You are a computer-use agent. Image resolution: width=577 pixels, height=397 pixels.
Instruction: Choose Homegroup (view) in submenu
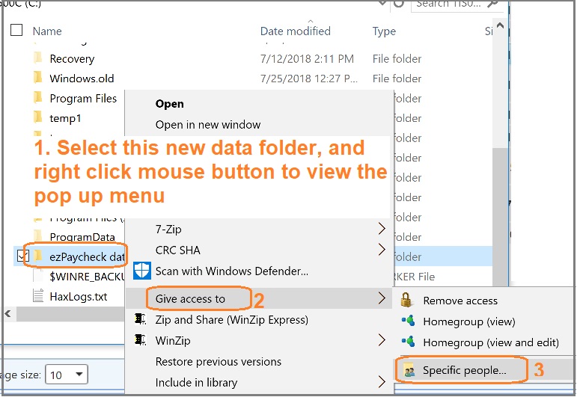click(x=469, y=321)
